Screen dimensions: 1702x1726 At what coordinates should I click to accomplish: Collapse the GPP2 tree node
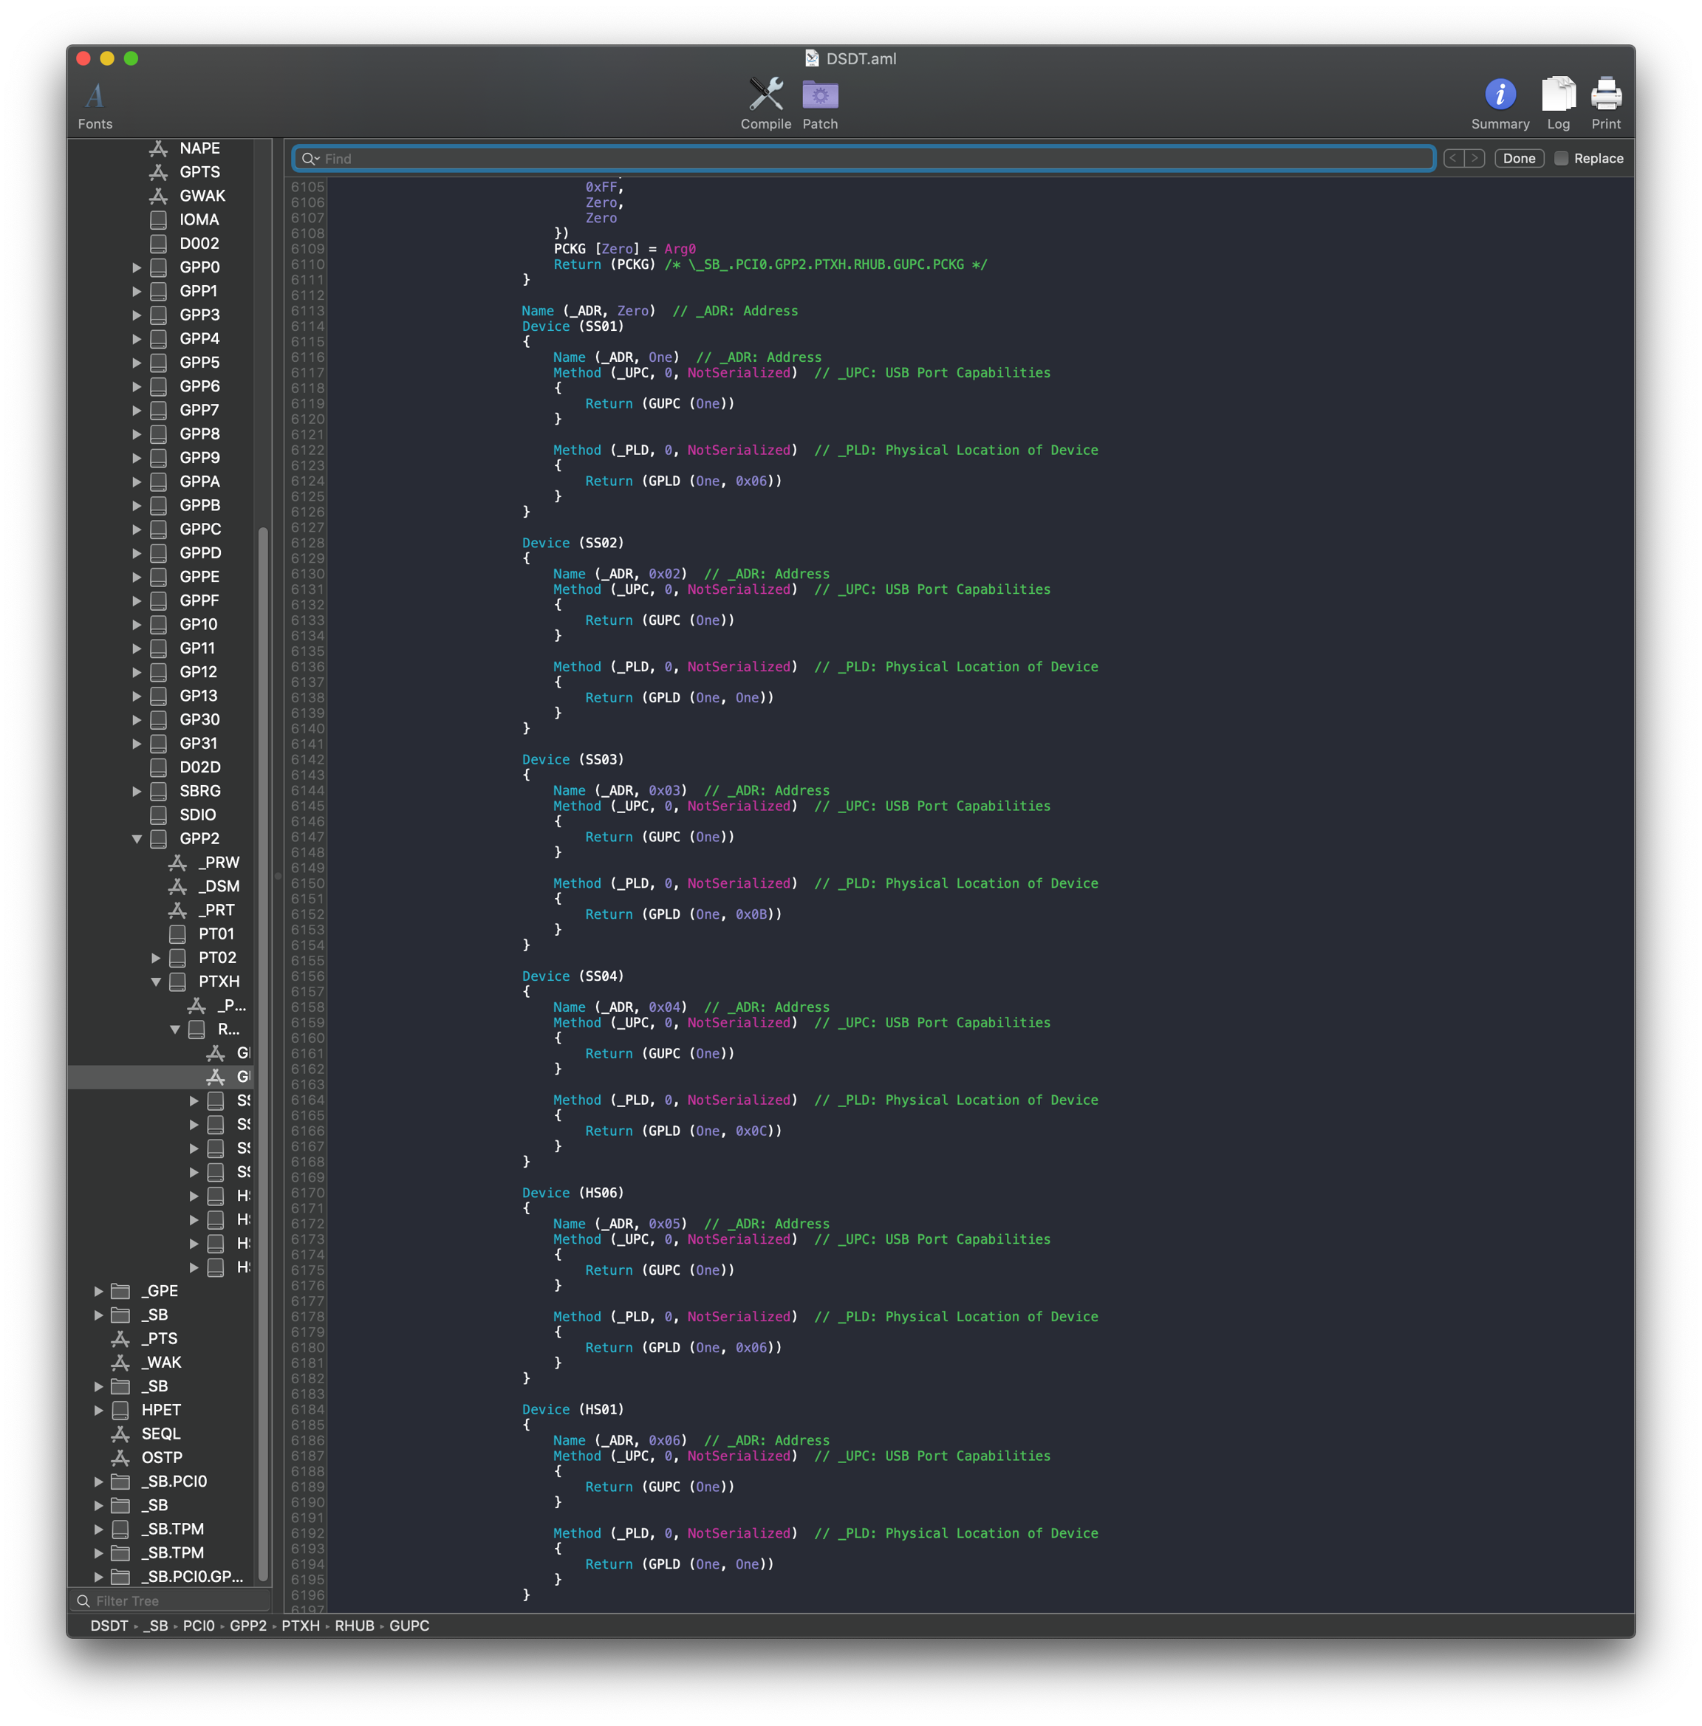point(137,839)
